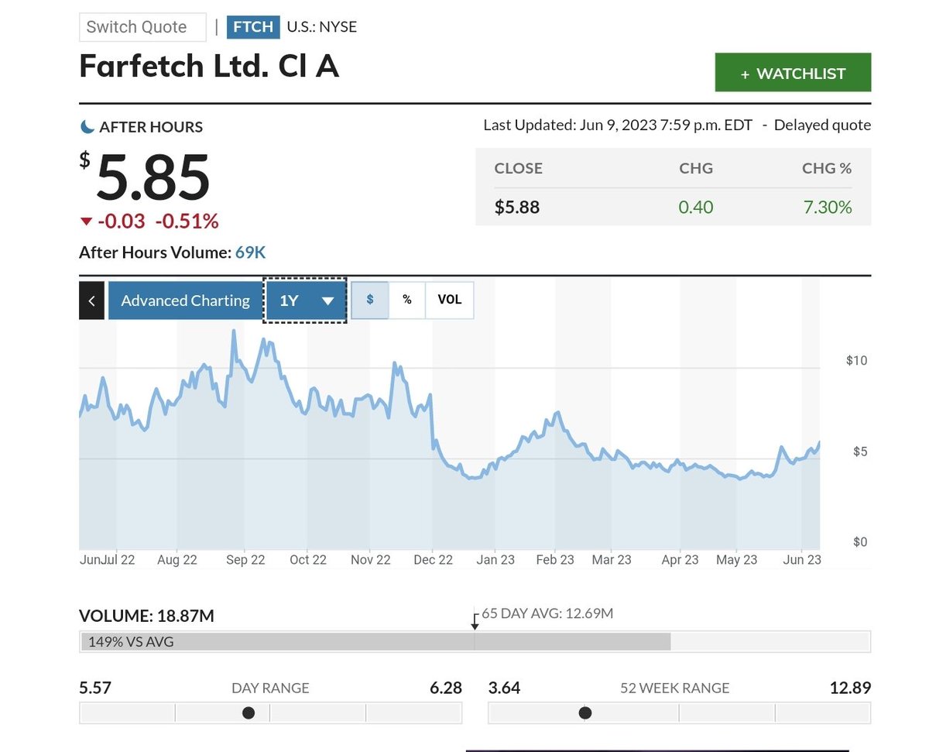The height and width of the screenshot is (752, 929).
Task: Click the Delayed quote label
Action: pos(822,125)
